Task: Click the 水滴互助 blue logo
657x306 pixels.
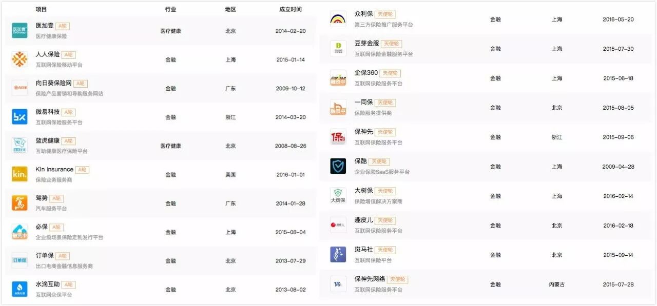Action: [x=20, y=289]
